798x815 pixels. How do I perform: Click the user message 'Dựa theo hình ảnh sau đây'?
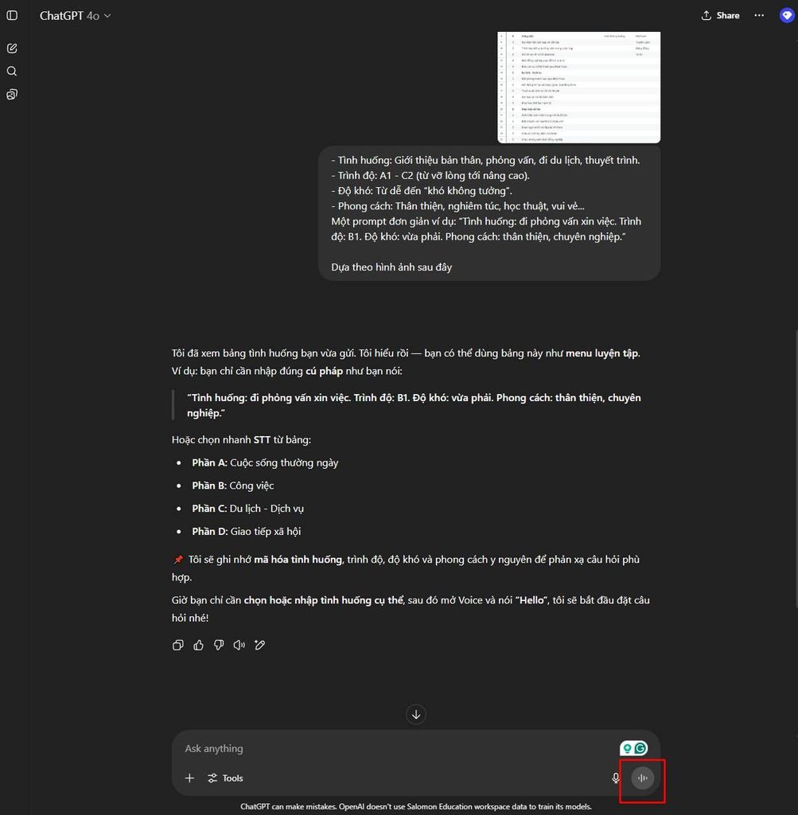pyautogui.click(x=391, y=267)
